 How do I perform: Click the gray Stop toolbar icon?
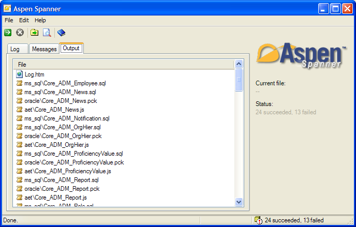tap(20, 33)
